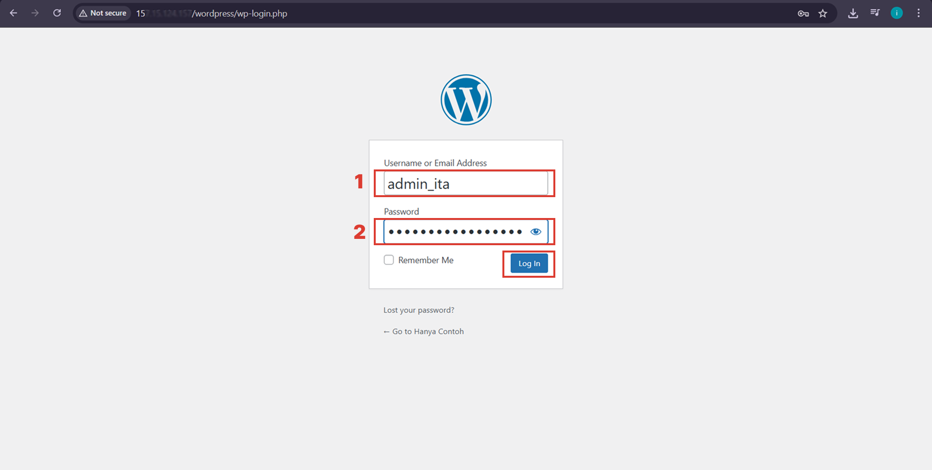Enable the Remember Me checkbox
932x470 pixels.
[x=388, y=260]
